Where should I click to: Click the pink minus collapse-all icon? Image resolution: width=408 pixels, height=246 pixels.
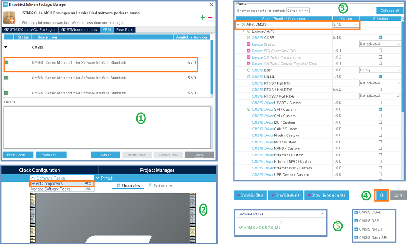(x=210, y=18)
